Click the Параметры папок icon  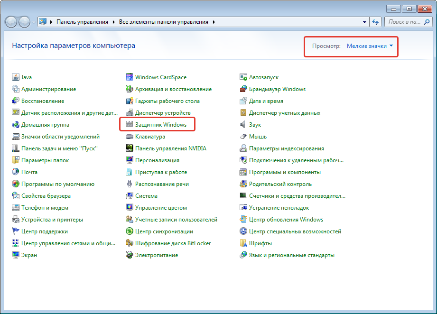16,160
